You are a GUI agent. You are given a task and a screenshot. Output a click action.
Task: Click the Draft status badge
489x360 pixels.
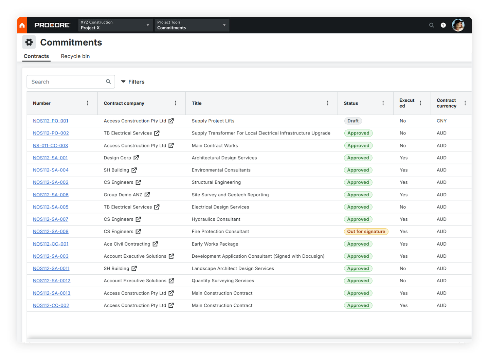[353, 121]
